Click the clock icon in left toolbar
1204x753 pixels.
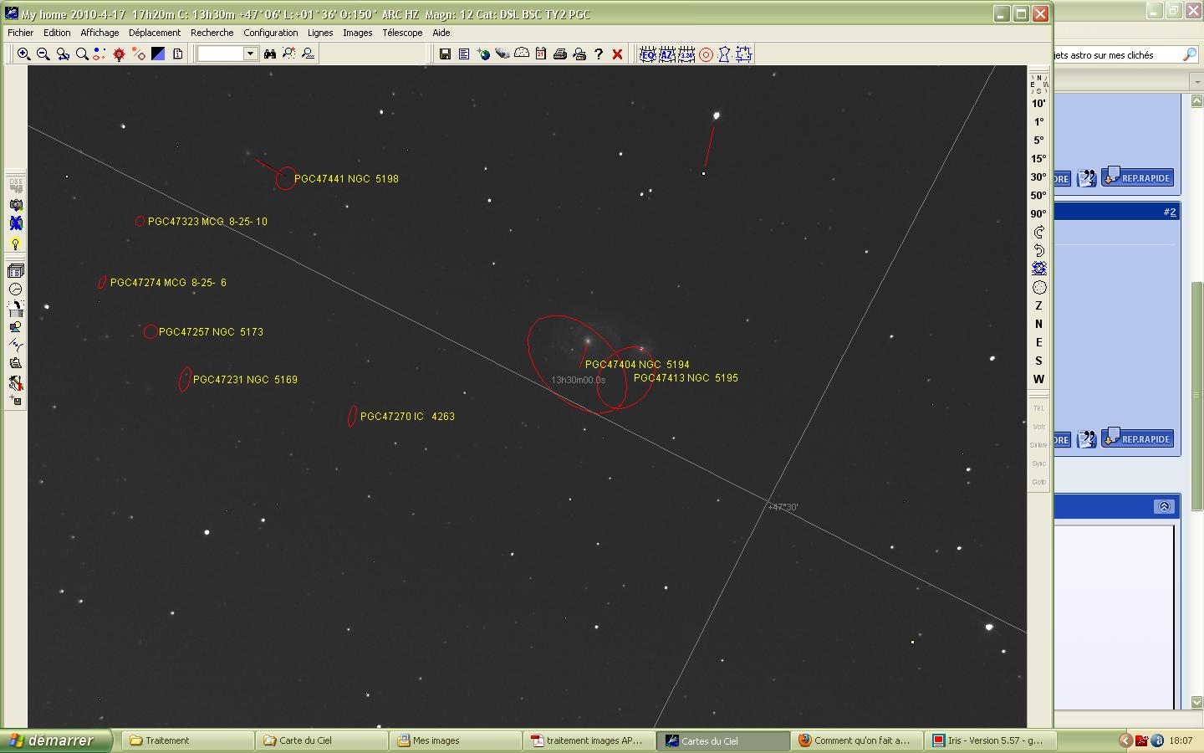coord(16,289)
